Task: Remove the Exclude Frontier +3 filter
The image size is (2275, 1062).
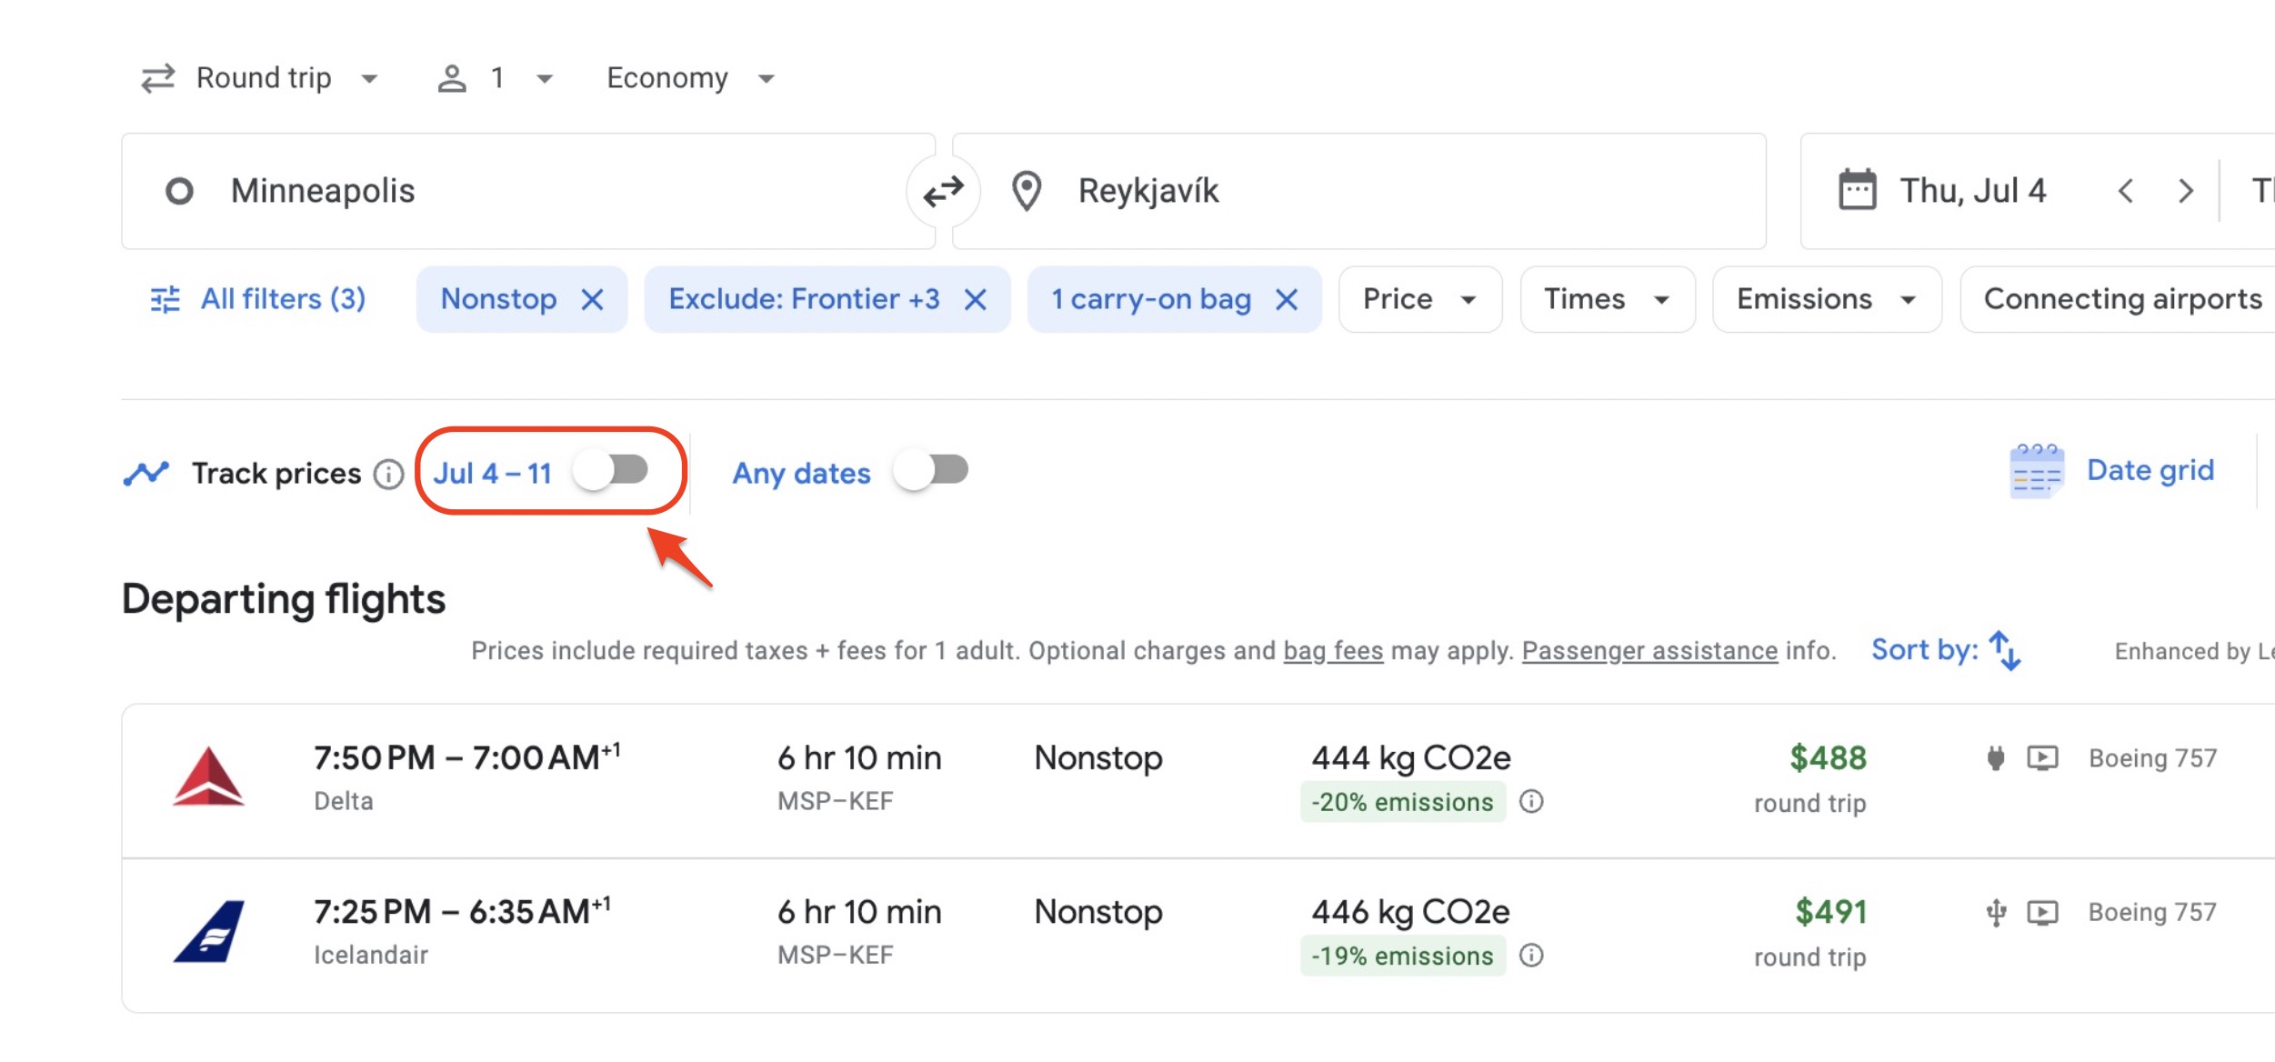Action: [977, 299]
